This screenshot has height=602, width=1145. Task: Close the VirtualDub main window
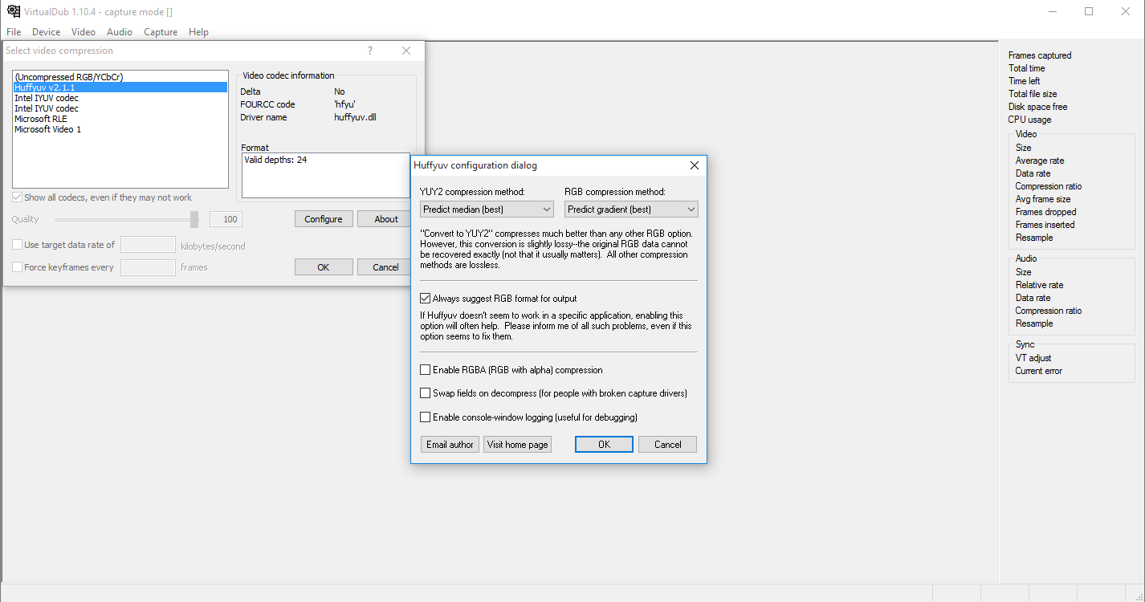click(1126, 11)
